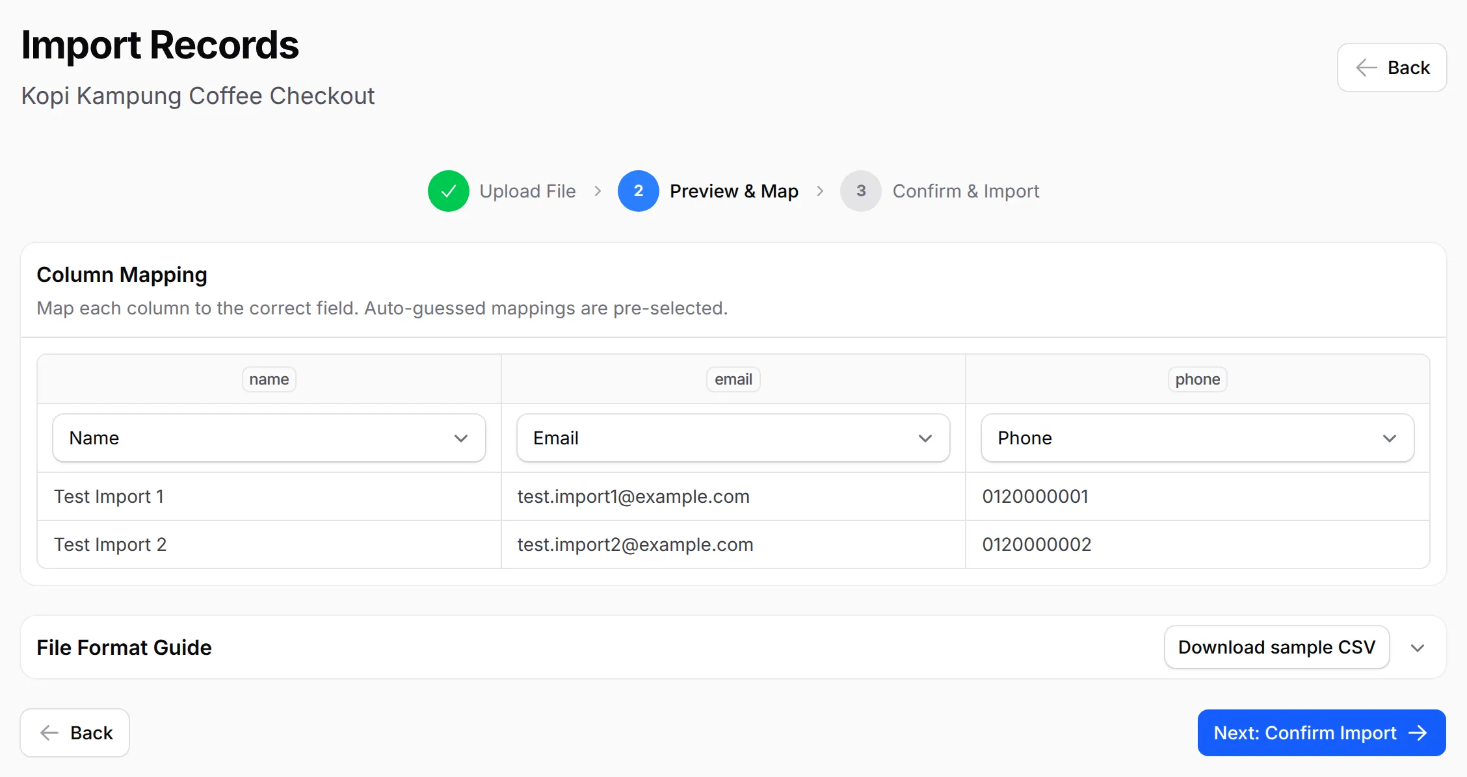The image size is (1467, 777).
Task: Click the Import Records page title
Action: pyautogui.click(x=160, y=45)
